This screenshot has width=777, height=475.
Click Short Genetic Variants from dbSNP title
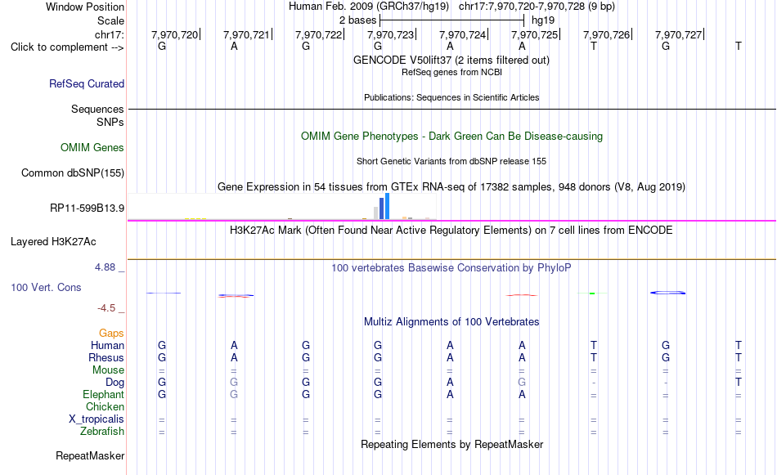(451, 162)
